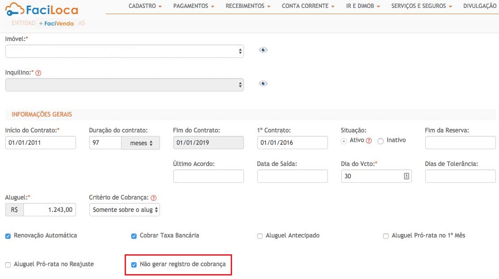Select the Inativo radio button
Viewport: 499px width, 279px height.
click(380, 141)
